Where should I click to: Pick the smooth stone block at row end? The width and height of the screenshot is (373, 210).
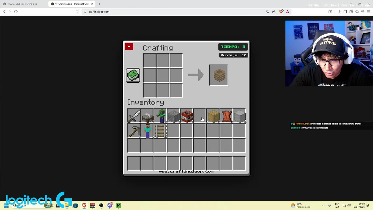pyautogui.click(x=240, y=116)
